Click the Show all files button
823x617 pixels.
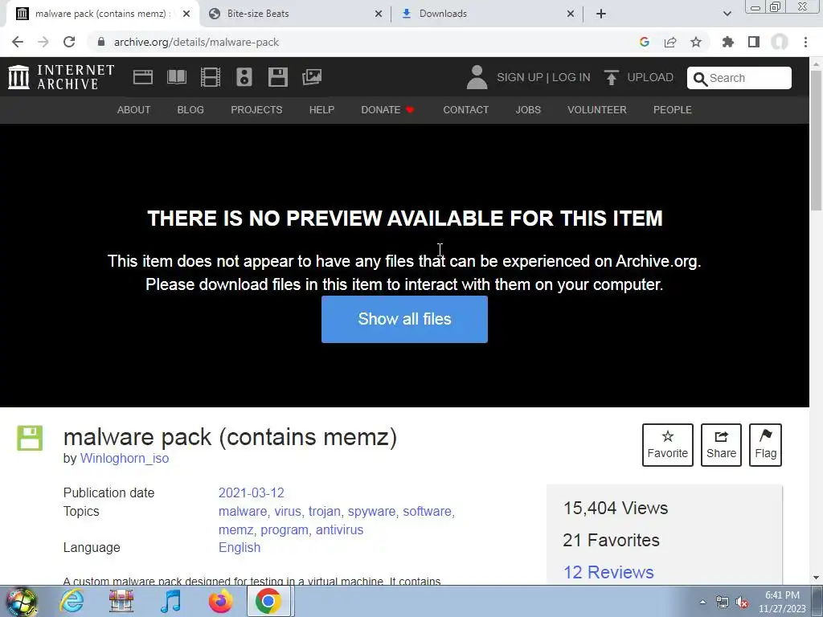(405, 319)
